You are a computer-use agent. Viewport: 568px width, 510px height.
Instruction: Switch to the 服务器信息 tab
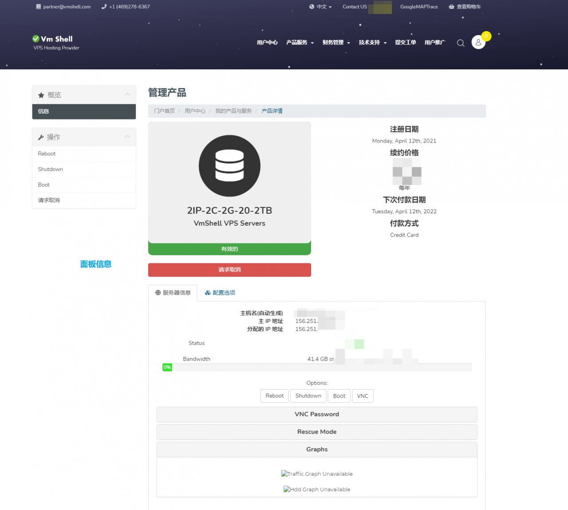pos(173,293)
